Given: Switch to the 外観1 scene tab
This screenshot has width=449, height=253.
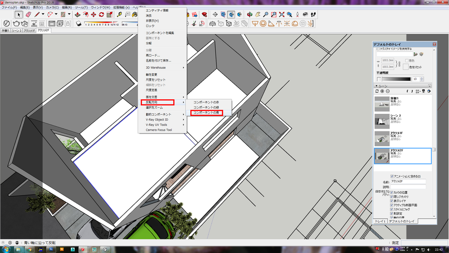Looking at the screenshot, I should pos(5,30).
